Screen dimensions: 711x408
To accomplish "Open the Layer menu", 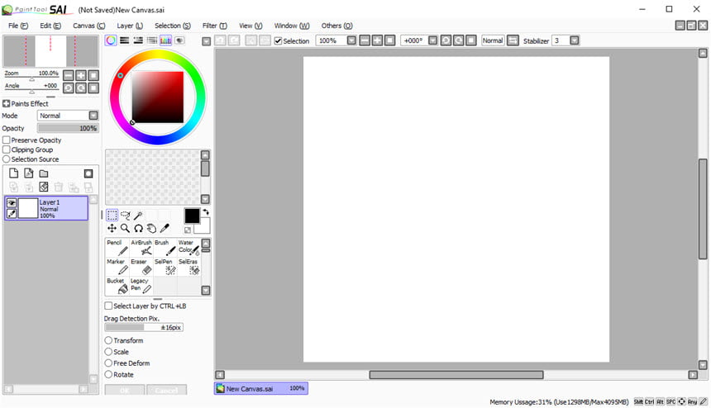I will click(130, 26).
